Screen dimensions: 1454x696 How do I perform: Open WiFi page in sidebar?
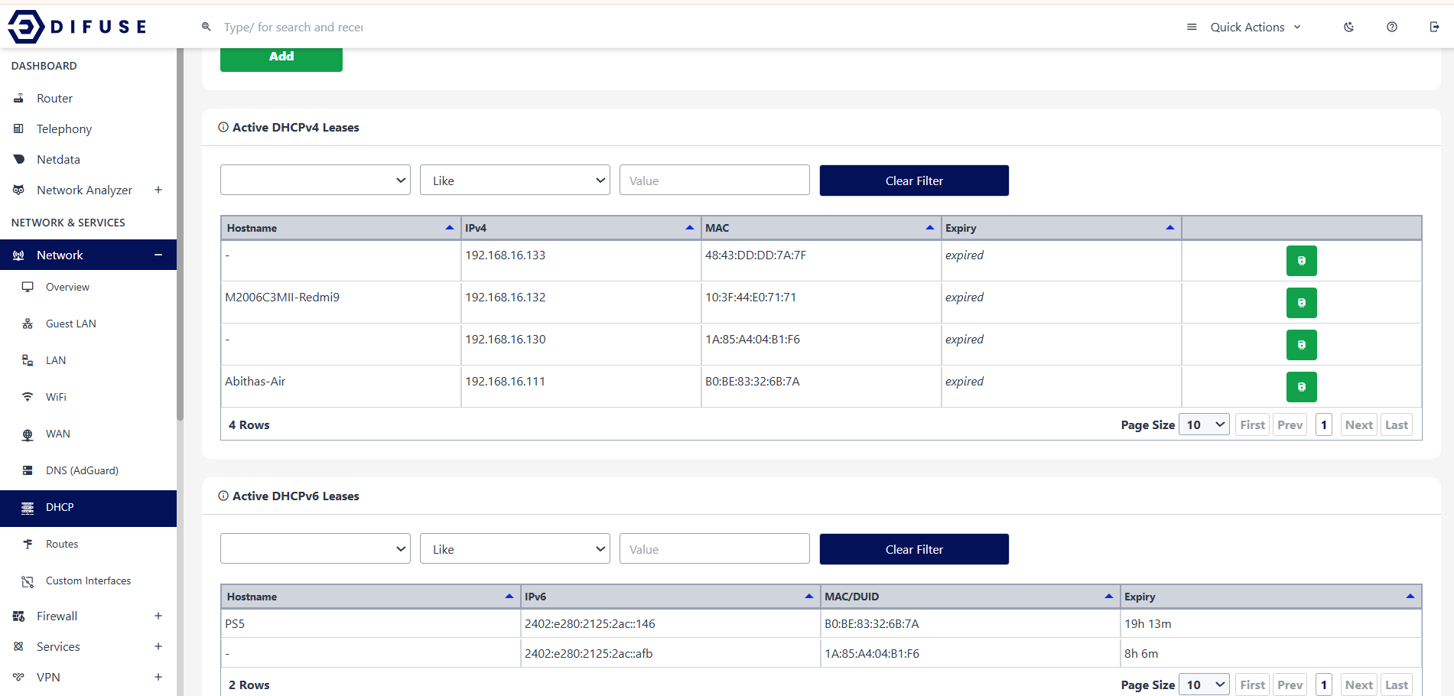coord(56,397)
